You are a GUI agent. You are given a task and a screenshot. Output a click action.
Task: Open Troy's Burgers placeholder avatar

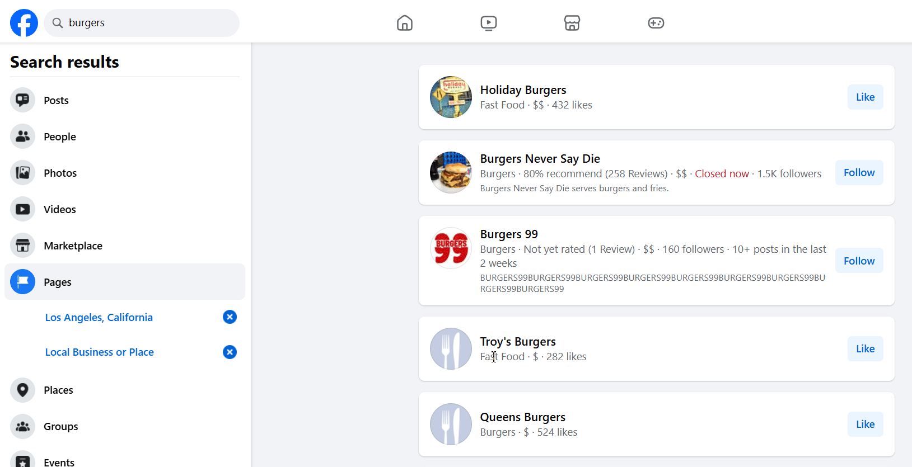tap(451, 348)
